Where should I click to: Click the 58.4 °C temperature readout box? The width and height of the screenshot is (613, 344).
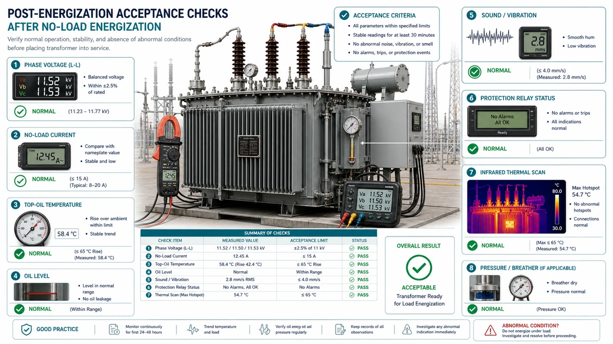[x=67, y=234]
